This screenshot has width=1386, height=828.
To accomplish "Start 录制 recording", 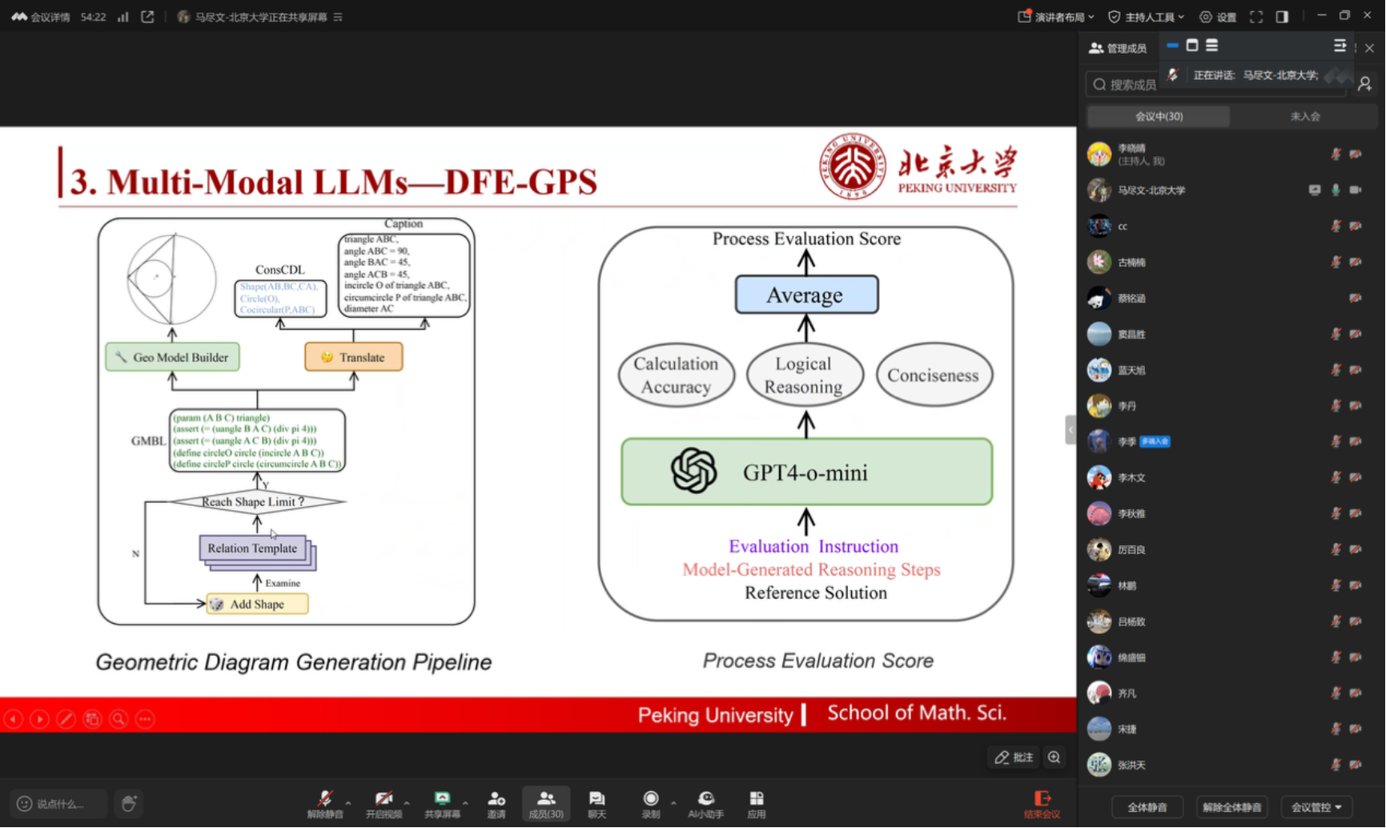I will tap(651, 804).
